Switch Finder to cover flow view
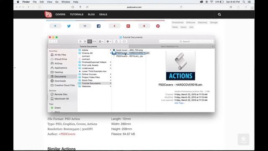The height and width of the screenshot is (151, 268). click(94, 42)
